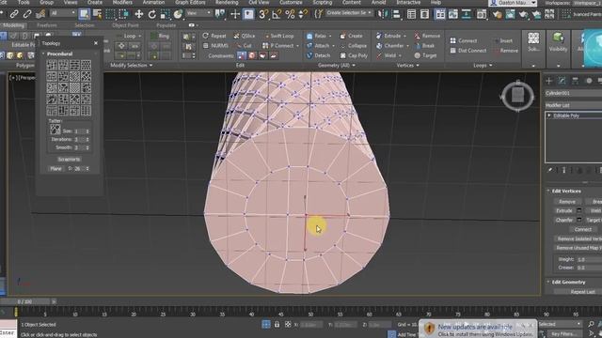Click the Select and Link chain icon

tap(14, 15)
